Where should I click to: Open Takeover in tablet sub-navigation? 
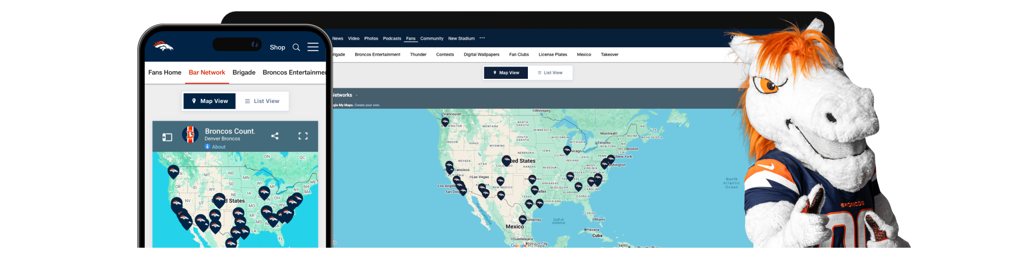coord(610,55)
